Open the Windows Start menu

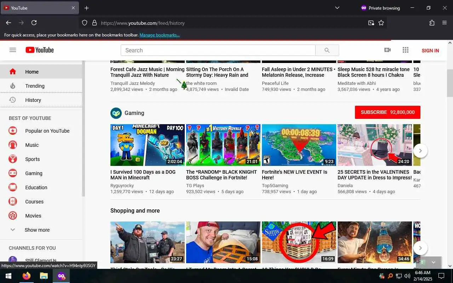8,276
